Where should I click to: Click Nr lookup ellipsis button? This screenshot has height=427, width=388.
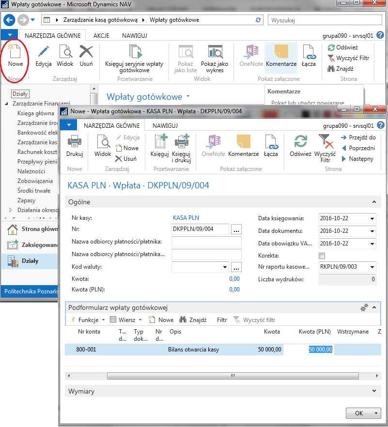click(236, 229)
